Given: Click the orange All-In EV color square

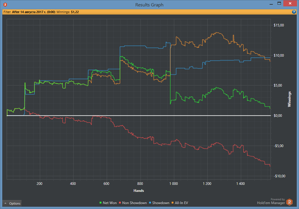Looking at the screenshot, I should coord(173,203).
